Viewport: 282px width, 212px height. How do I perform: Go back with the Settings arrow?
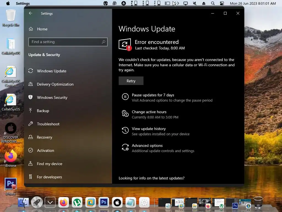(31, 13)
